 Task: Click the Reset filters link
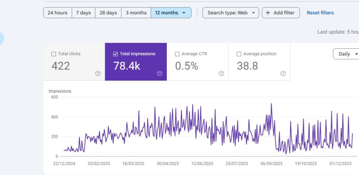(320, 13)
